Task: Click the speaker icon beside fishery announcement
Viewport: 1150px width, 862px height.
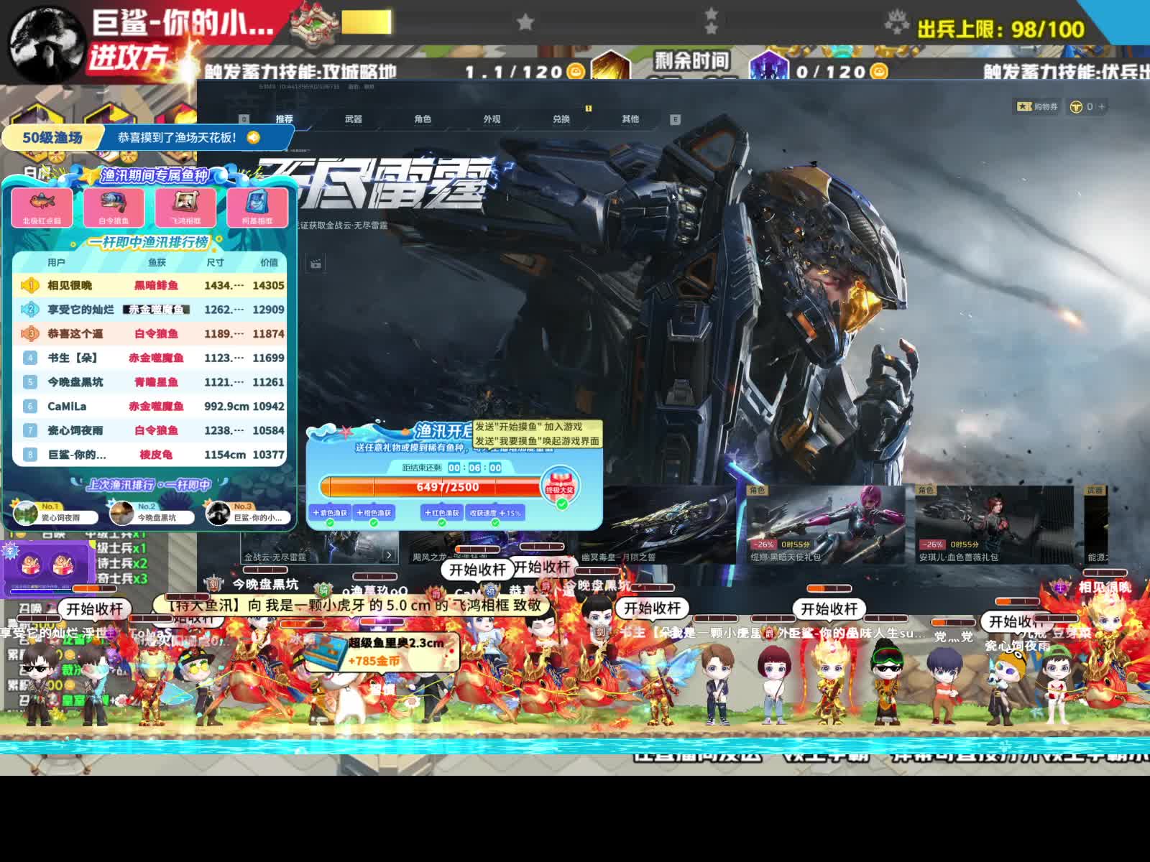Action: point(253,137)
